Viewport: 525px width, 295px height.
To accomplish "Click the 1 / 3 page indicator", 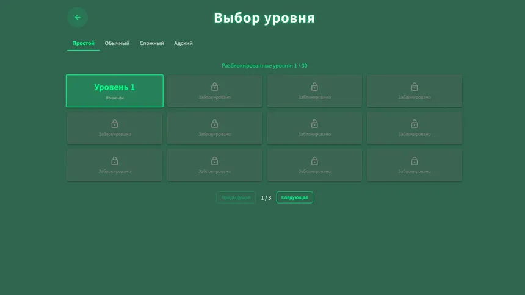I will point(266,197).
